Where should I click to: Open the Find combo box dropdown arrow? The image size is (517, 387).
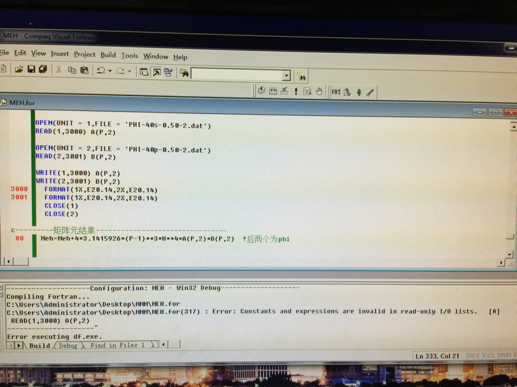tap(286, 76)
